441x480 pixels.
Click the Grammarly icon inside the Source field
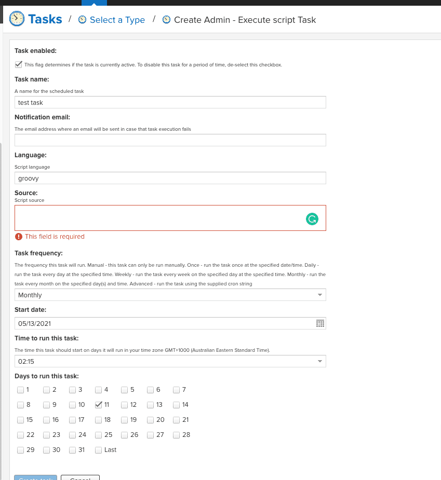312,219
